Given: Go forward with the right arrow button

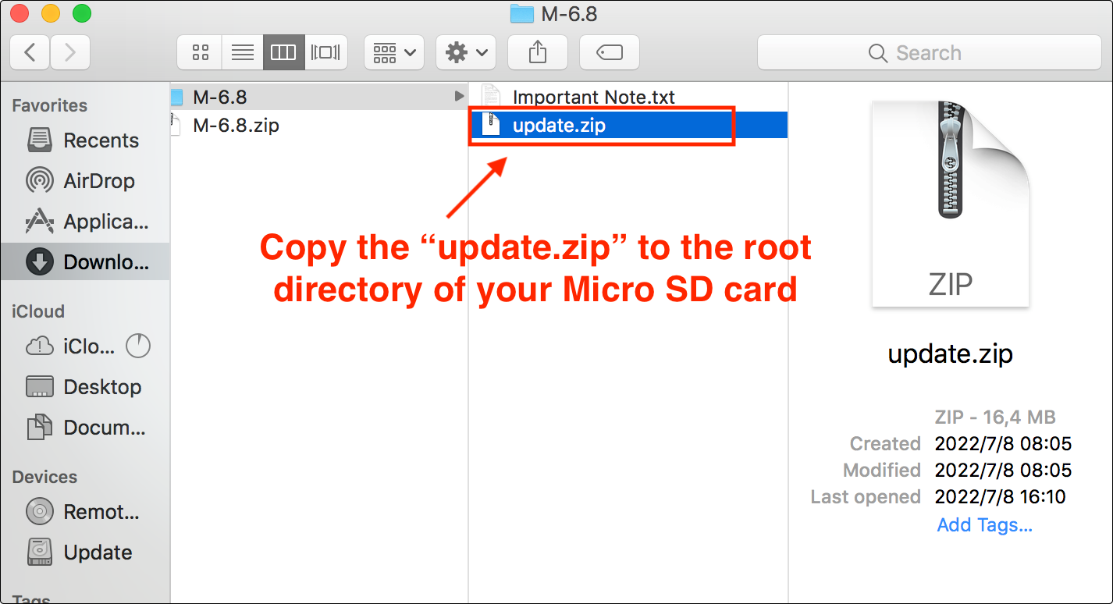Looking at the screenshot, I should [70, 53].
